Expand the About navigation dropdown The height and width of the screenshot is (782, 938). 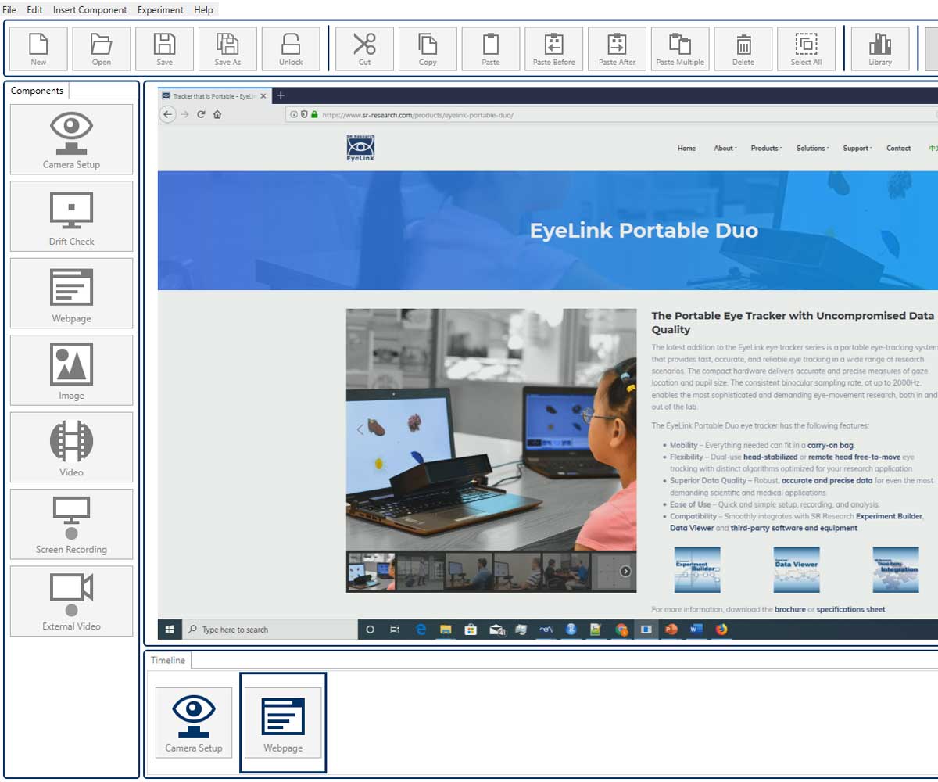(x=725, y=148)
